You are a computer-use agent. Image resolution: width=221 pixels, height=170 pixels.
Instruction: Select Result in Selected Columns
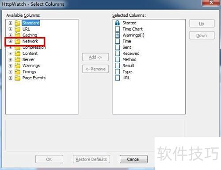coord(128,66)
